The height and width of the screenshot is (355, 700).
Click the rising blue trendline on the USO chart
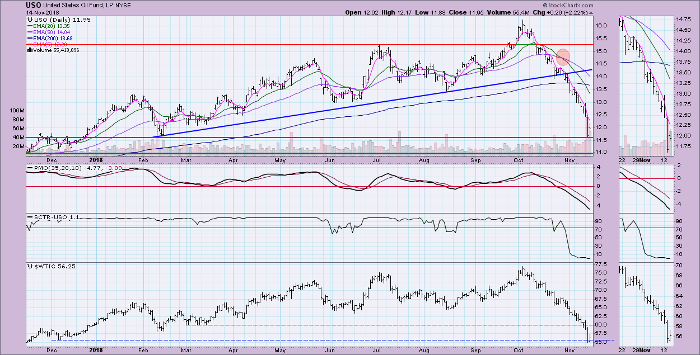pos(372,103)
